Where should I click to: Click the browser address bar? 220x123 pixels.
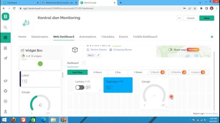(101, 8)
